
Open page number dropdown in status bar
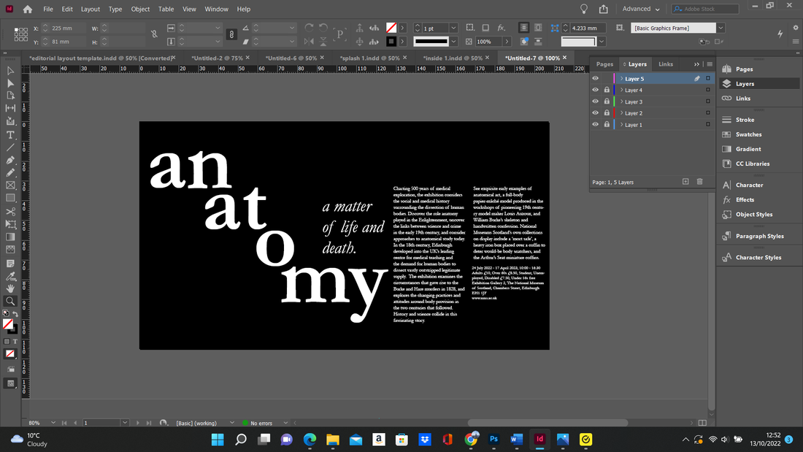click(x=124, y=423)
